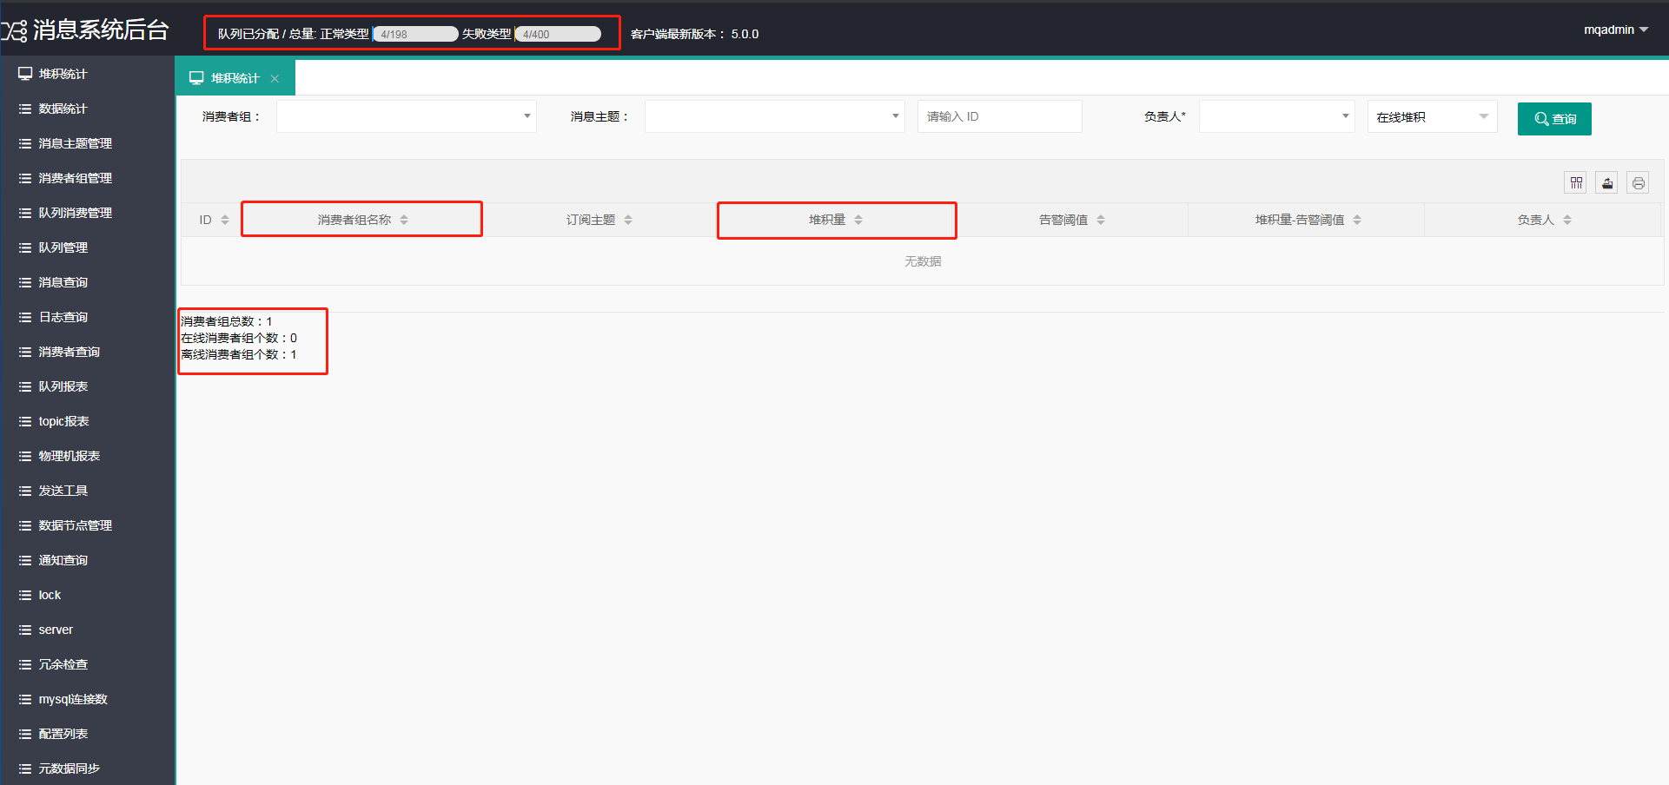The image size is (1669, 785).
Task: Open the 消费者组 dropdown
Action: (x=406, y=116)
